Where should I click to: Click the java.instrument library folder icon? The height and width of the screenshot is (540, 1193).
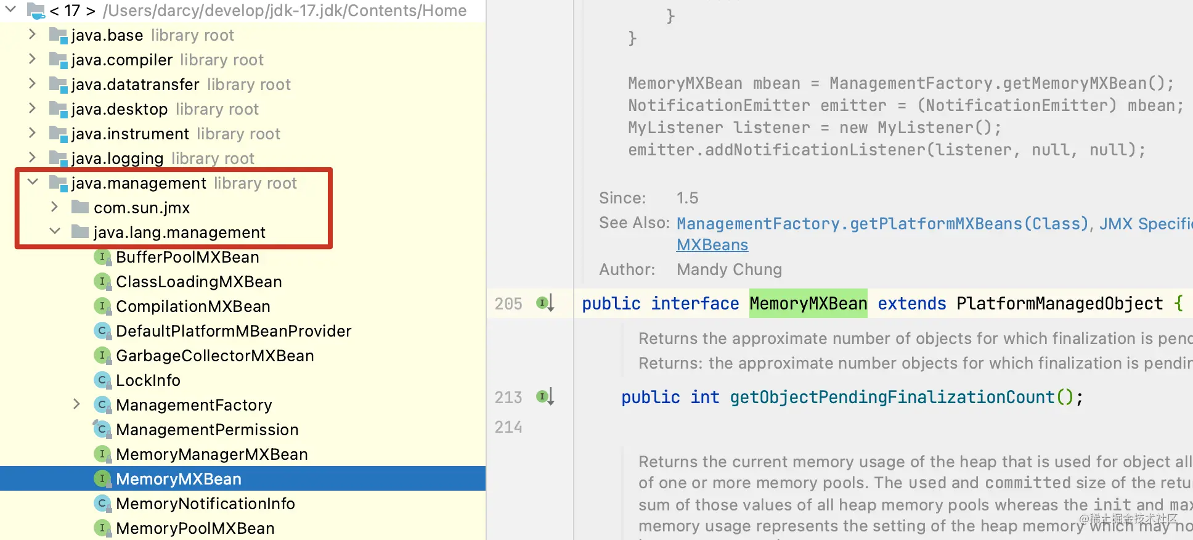pos(58,134)
